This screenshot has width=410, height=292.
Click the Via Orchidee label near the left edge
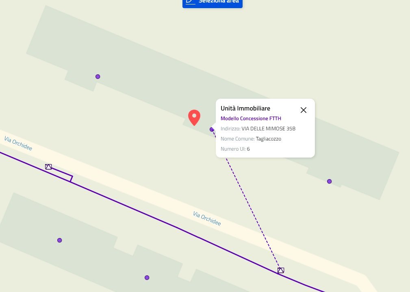tap(18, 143)
